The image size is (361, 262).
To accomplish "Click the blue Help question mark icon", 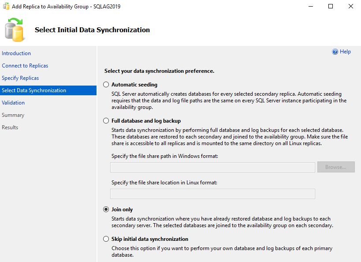I will point(335,52).
